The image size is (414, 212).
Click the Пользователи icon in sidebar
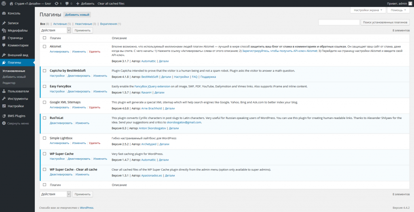(4, 91)
